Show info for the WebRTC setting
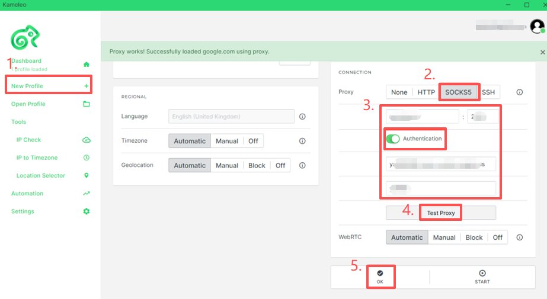This screenshot has width=547, height=299. 520,237
